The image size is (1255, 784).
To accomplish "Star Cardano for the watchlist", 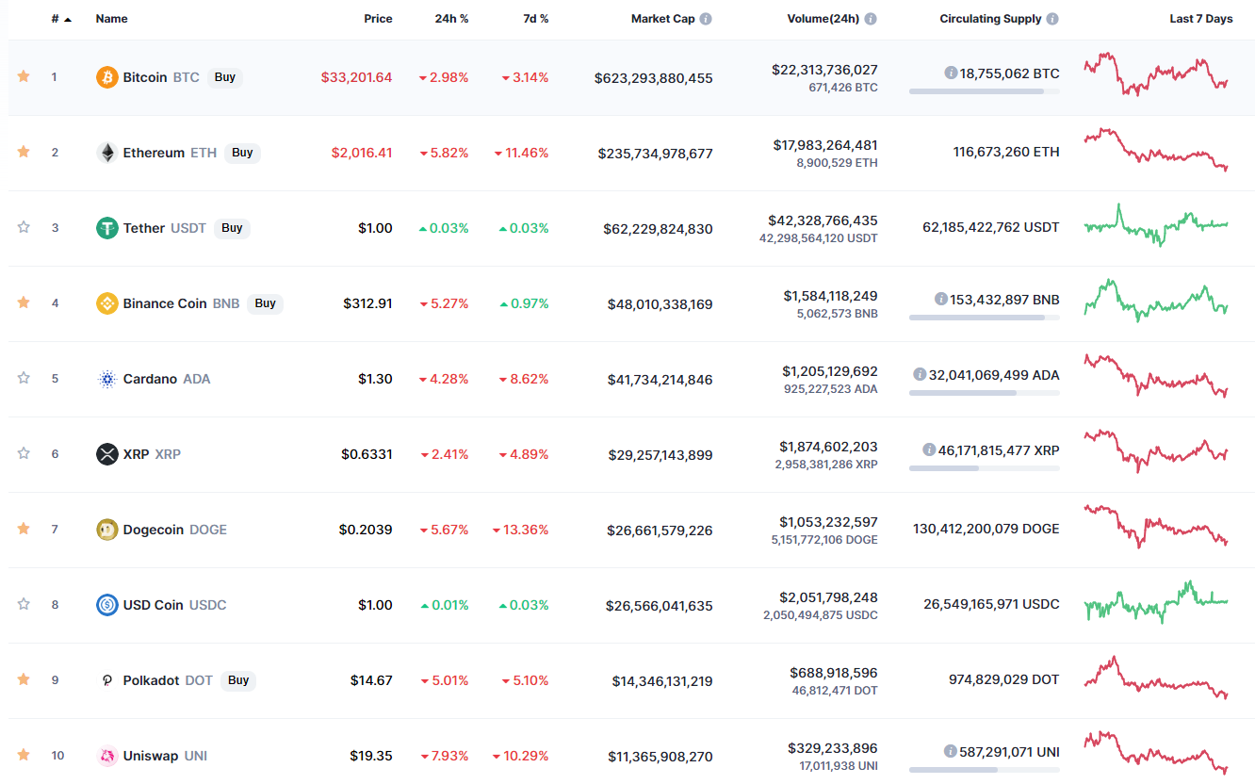I will 24,378.
